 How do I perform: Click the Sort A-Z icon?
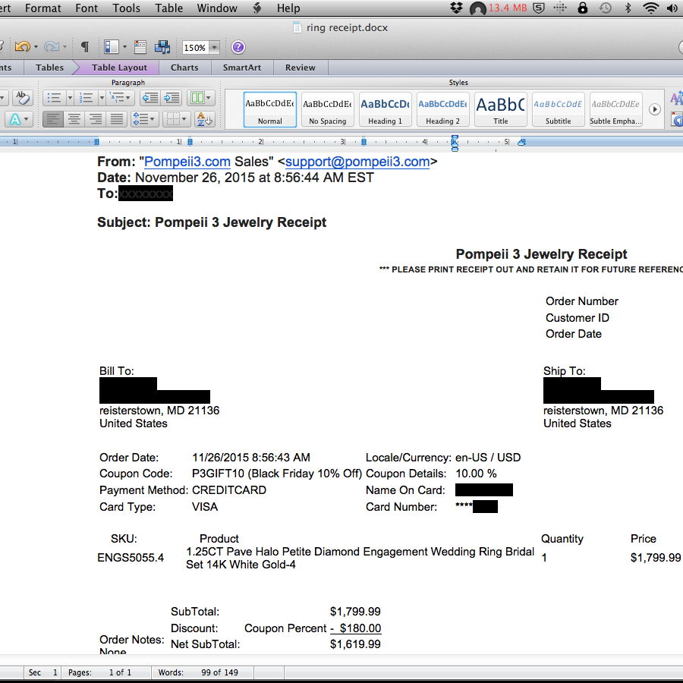(204, 119)
